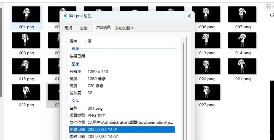Click the Explorer window left scrollbar

click(1, 52)
